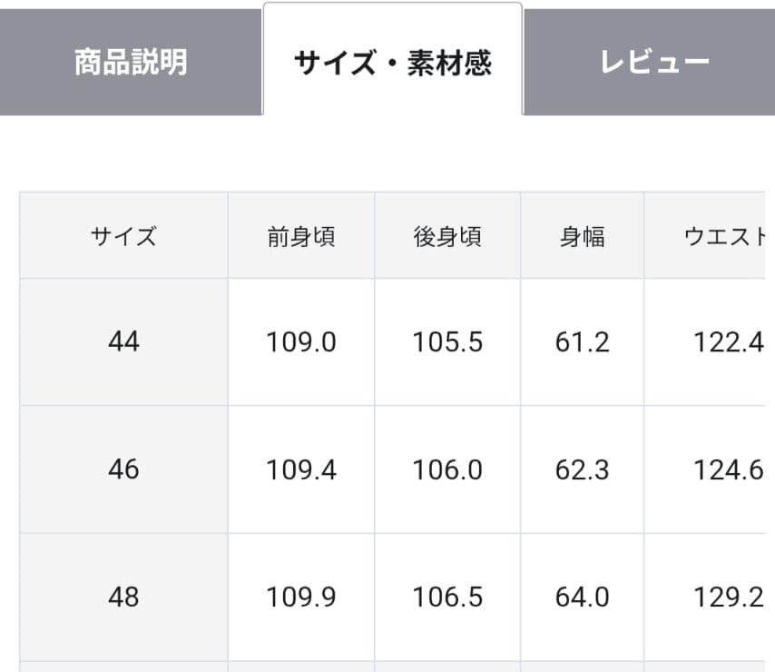Click the 後身頃 column header
Viewport: 775px width, 672px height.
click(x=447, y=237)
